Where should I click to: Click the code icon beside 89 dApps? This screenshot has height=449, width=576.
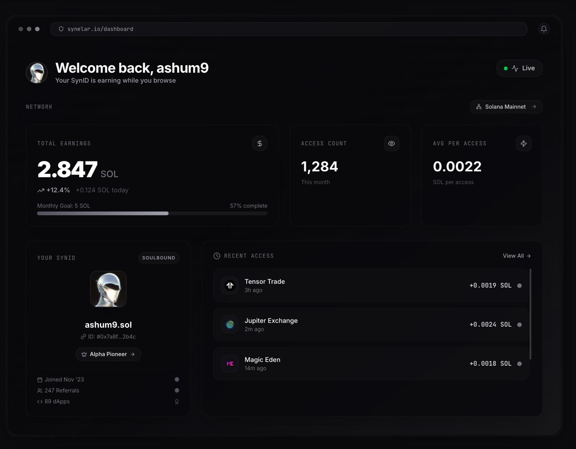(40, 401)
